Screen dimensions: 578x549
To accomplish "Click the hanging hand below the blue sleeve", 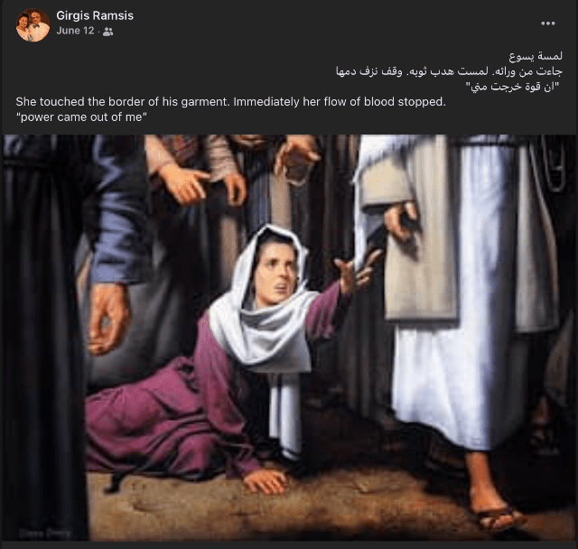I will coord(108,319).
